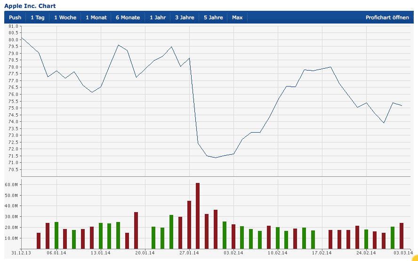Click the 81.0 price axis label

click(x=13, y=26)
